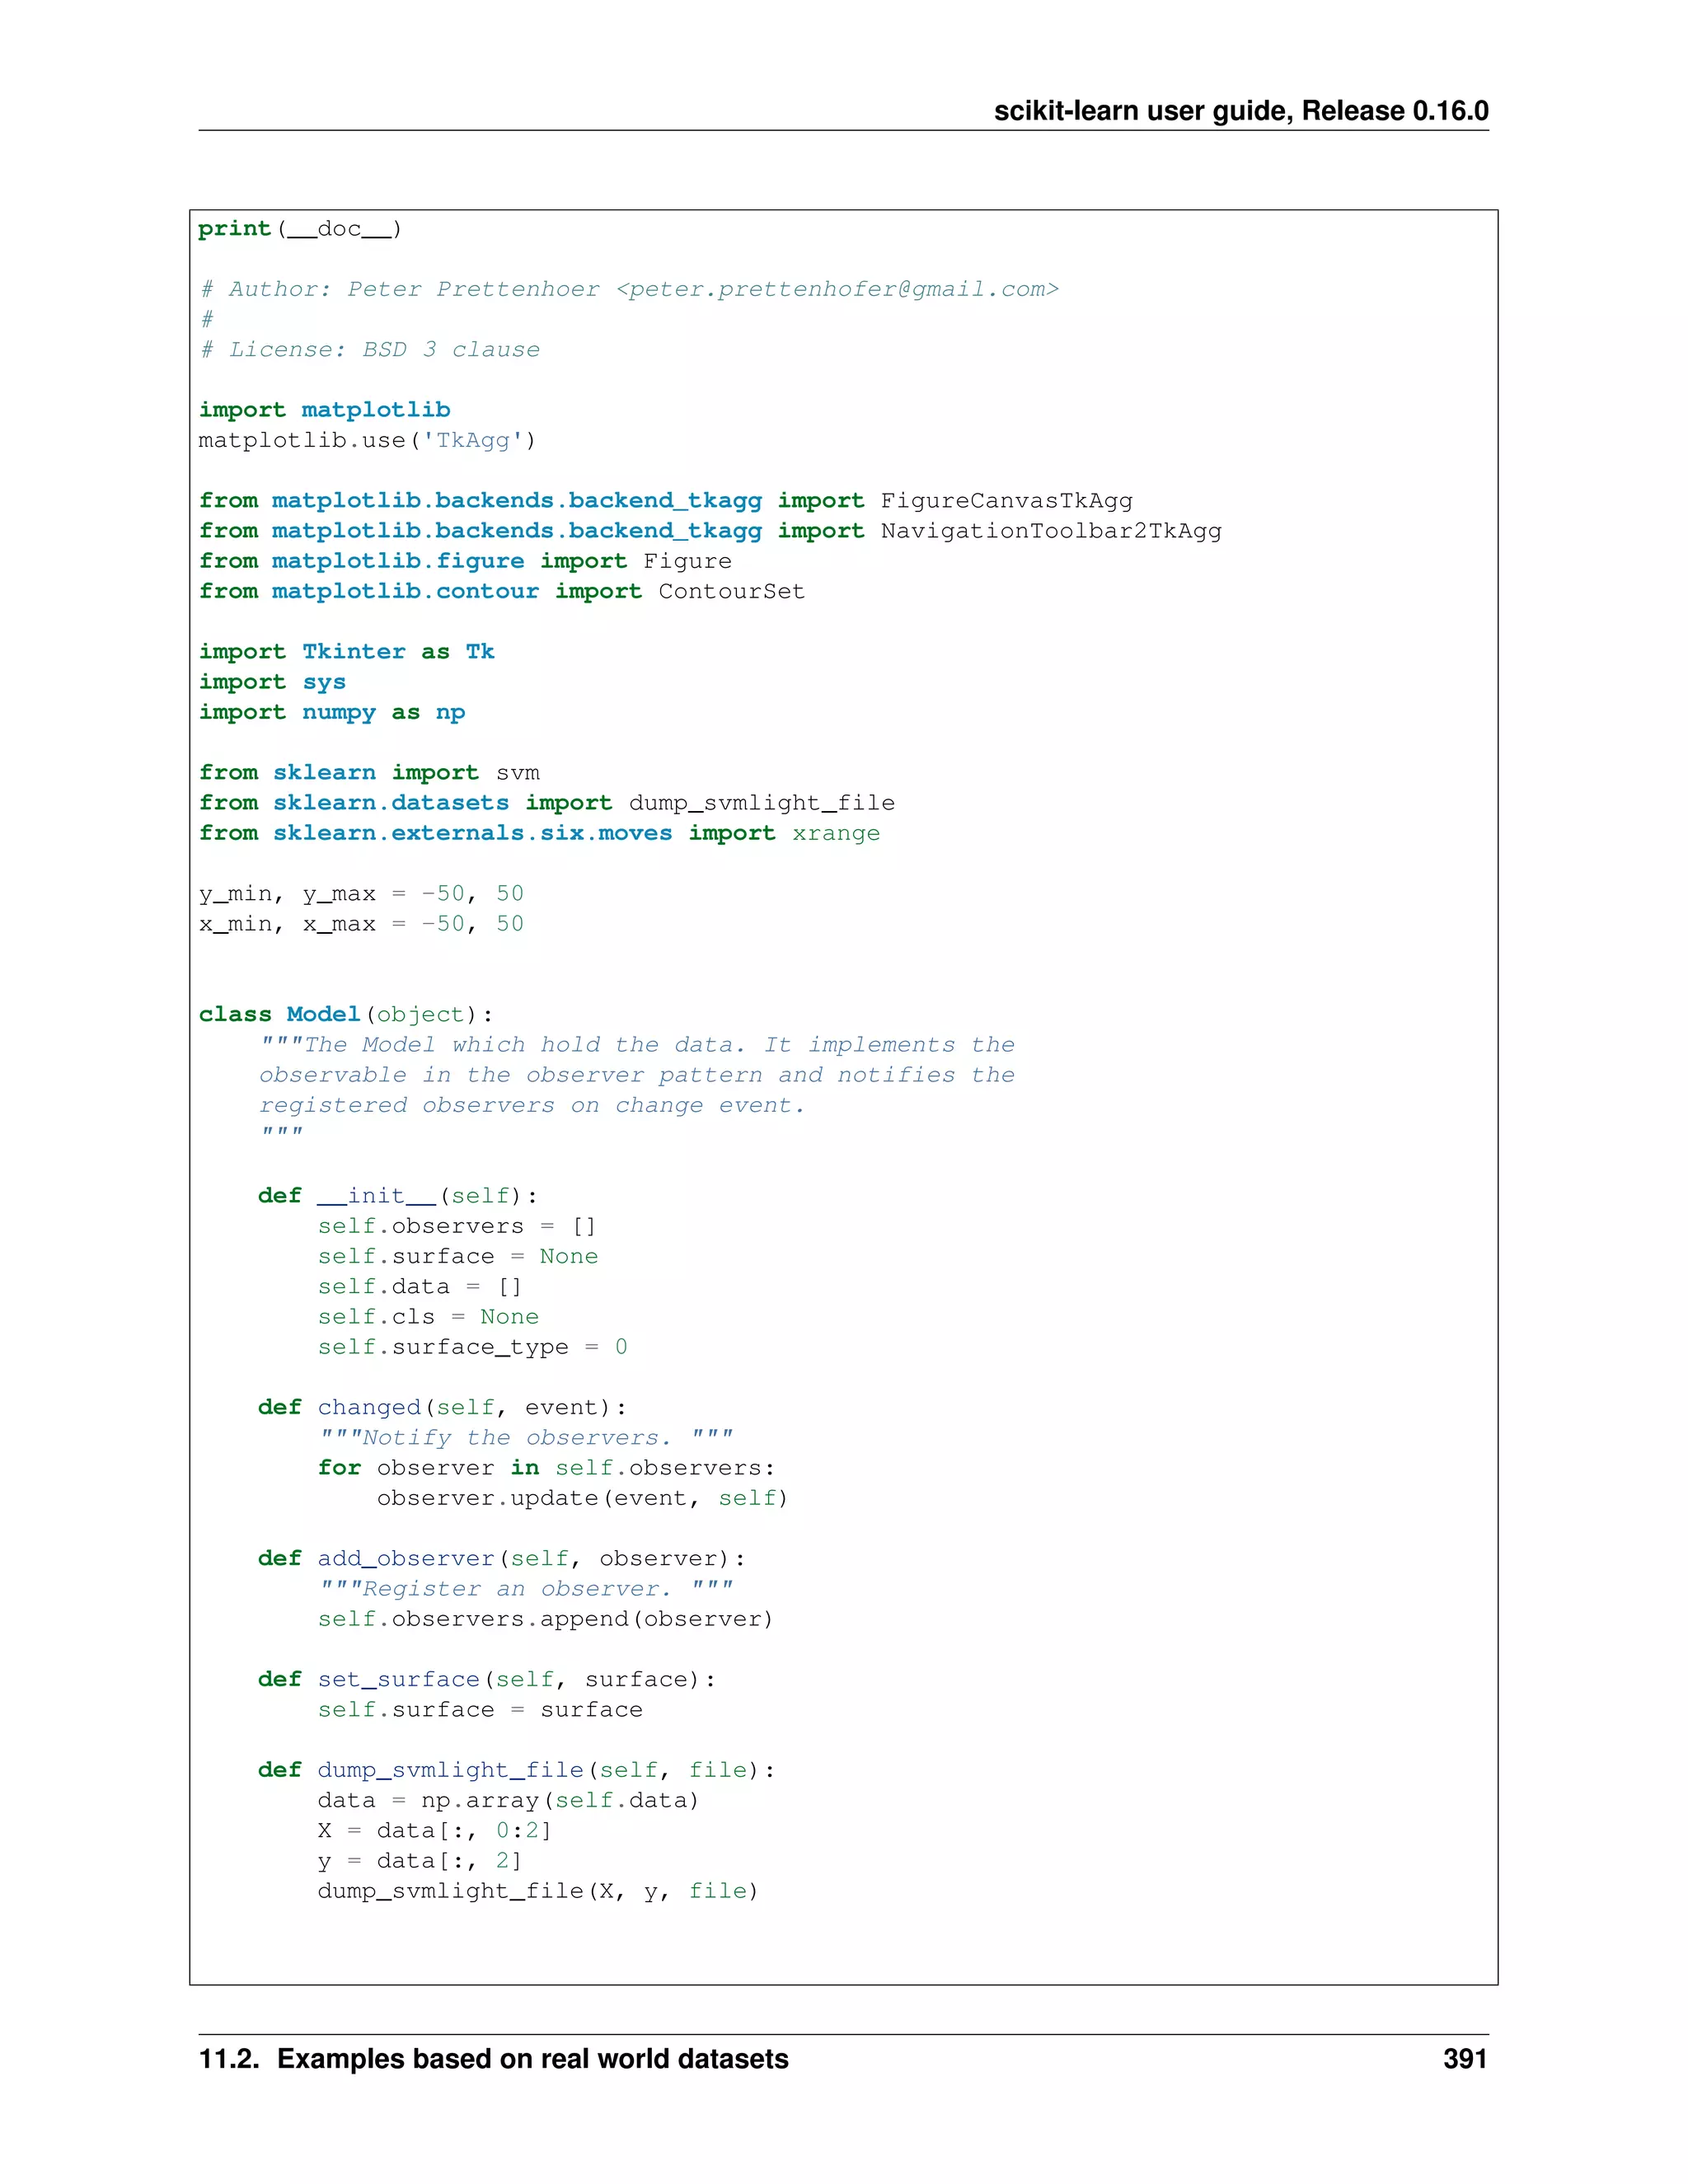Click the 'def dump_svmlight_file(self, file):' line
Viewport: 1688px width, 2184px height.
pyautogui.click(x=517, y=1771)
